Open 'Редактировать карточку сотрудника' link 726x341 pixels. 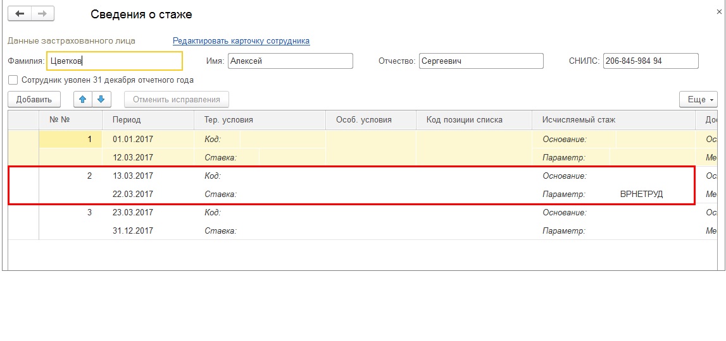[241, 41]
